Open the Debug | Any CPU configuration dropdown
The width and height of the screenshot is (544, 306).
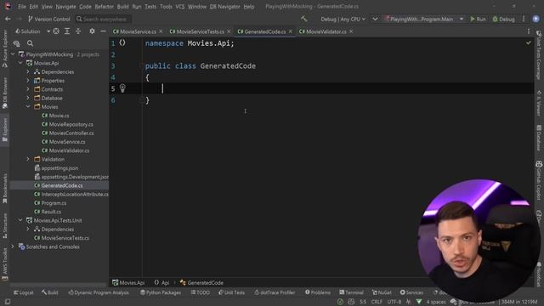343,19
